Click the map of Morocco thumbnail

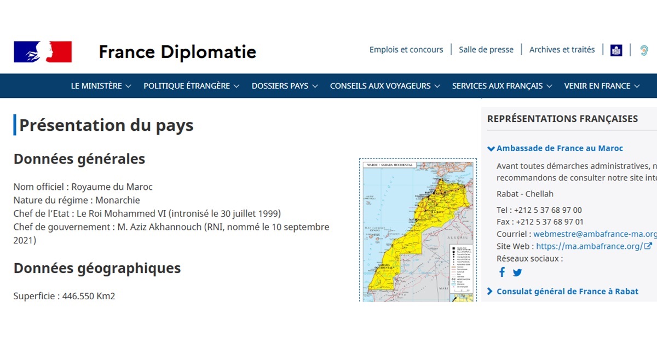(418, 230)
